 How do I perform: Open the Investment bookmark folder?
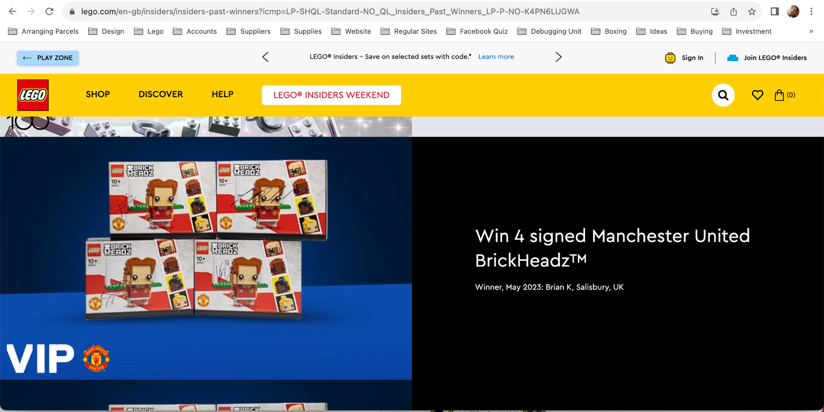click(747, 31)
